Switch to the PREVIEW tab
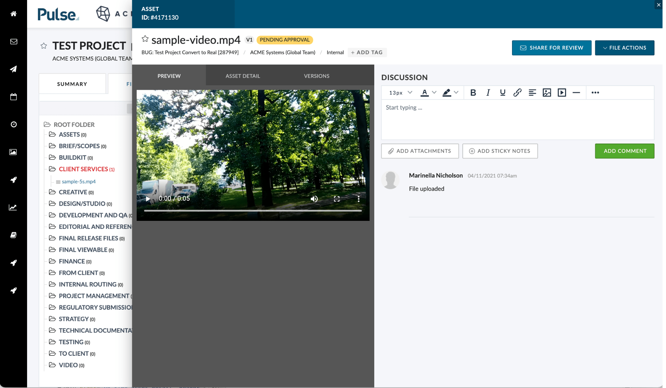This screenshot has width=666, height=388. [x=169, y=76]
